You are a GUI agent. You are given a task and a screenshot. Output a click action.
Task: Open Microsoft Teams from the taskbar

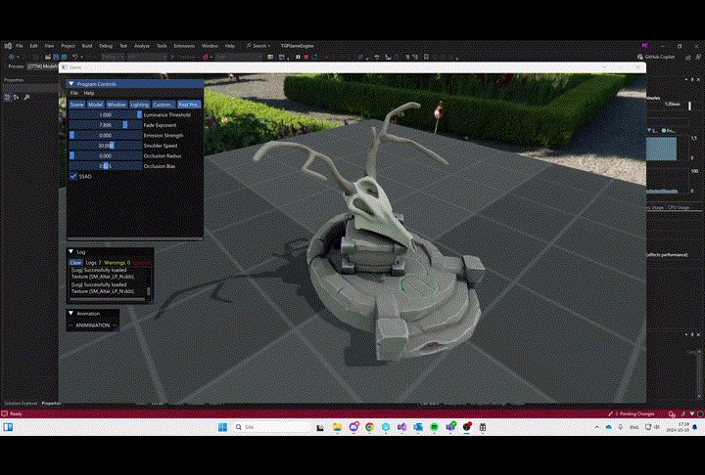(450, 427)
